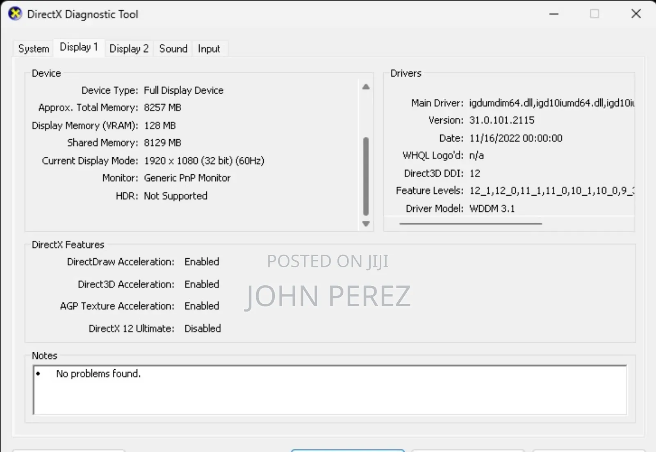
Task: Click the driver version '31.0.101.2115'
Action: tap(502, 120)
